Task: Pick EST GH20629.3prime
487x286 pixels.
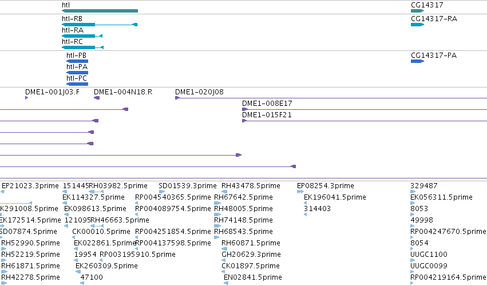Action: click(251, 255)
